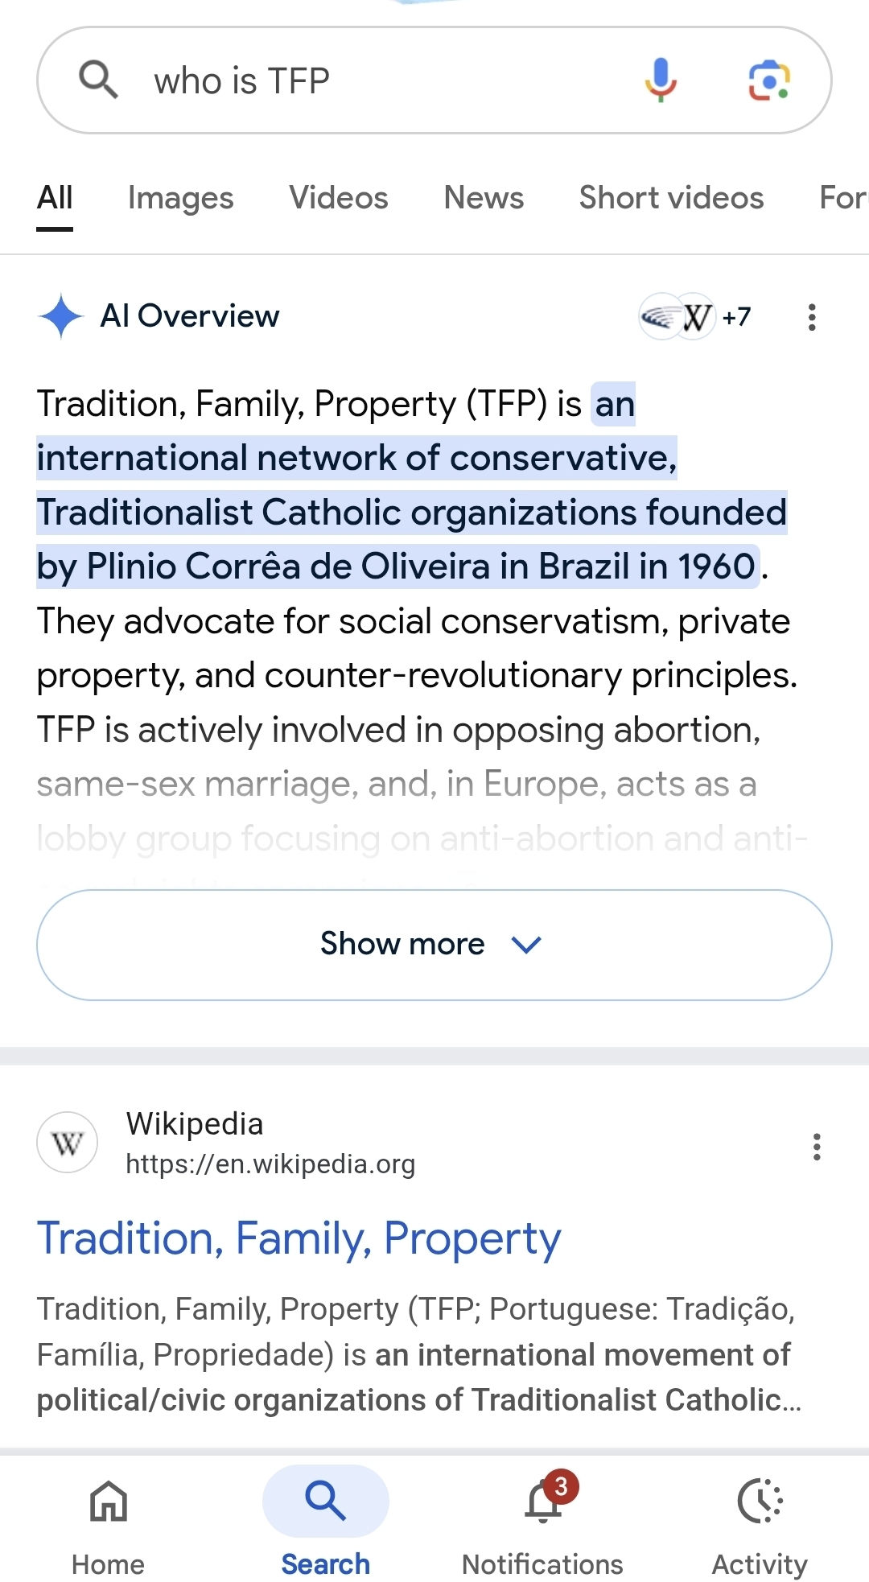Switch to the Images tab
The width and height of the screenshot is (869, 1582).
tap(181, 198)
